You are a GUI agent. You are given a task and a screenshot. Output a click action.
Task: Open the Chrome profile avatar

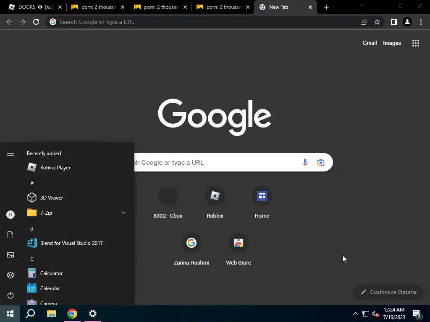tap(407, 22)
